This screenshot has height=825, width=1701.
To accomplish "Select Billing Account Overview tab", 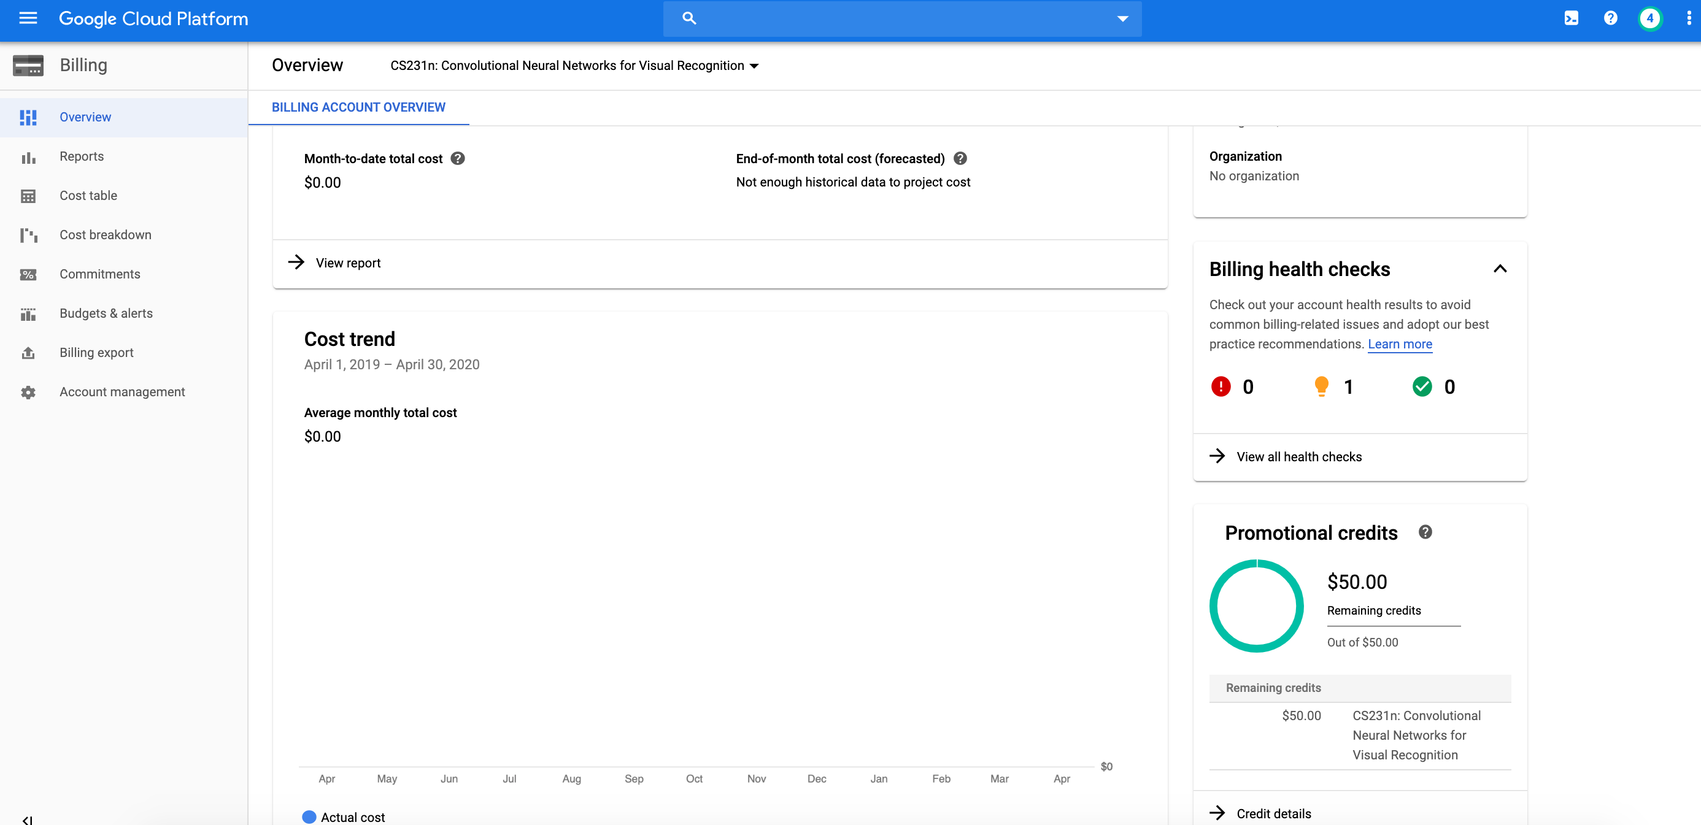I will pyautogui.click(x=358, y=107).
